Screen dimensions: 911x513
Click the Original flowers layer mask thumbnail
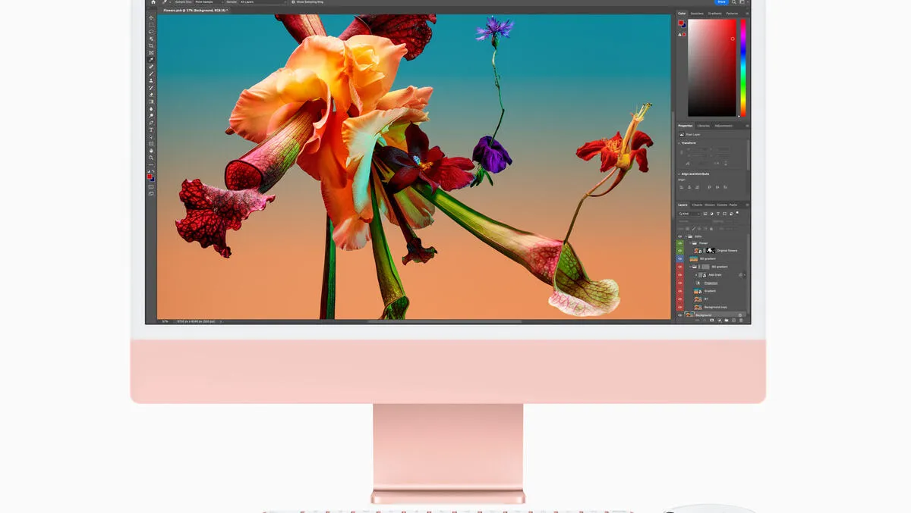(710, 251)
